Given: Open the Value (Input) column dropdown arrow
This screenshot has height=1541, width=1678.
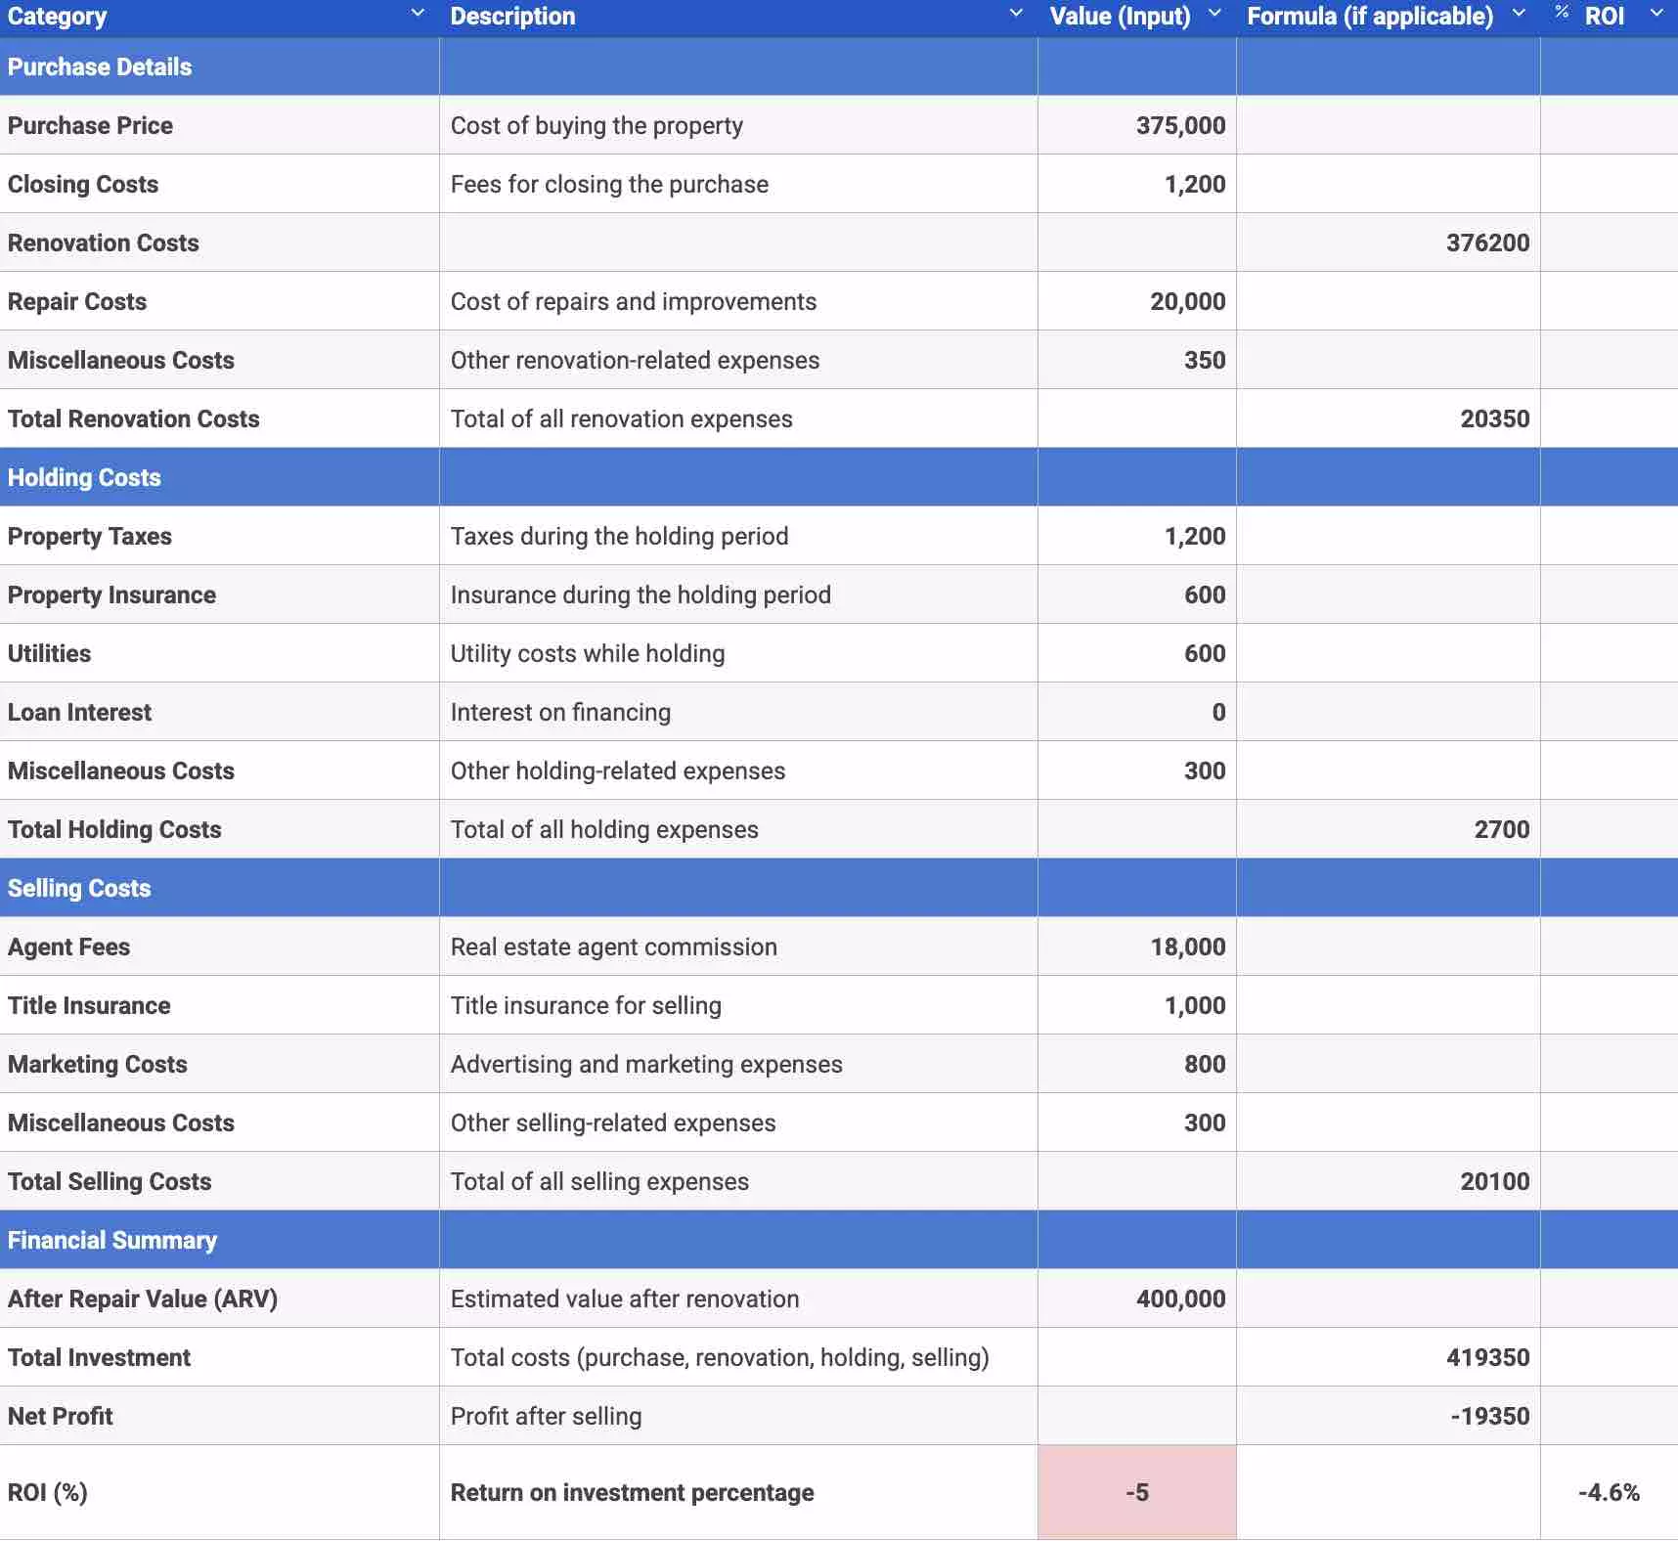Looking at the screenshot, I should (1214, 15).
